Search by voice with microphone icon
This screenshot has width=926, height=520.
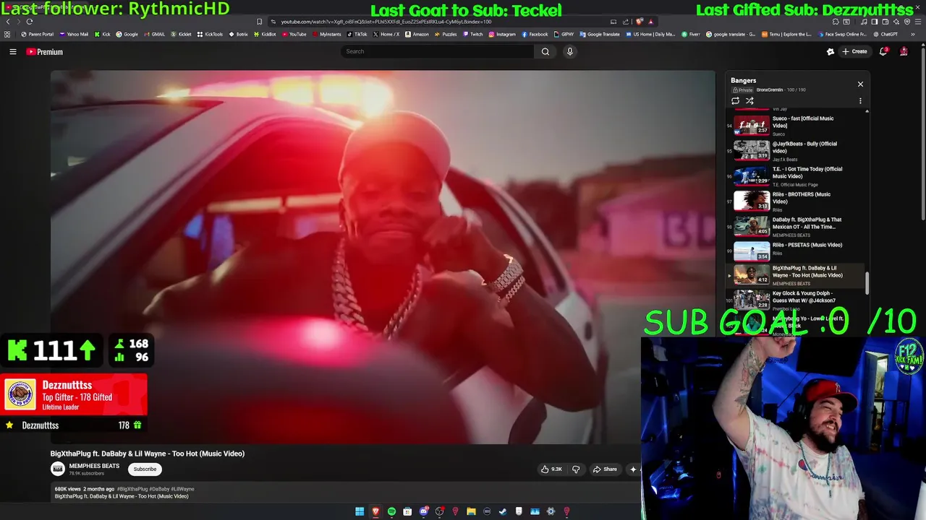(570, 51)
